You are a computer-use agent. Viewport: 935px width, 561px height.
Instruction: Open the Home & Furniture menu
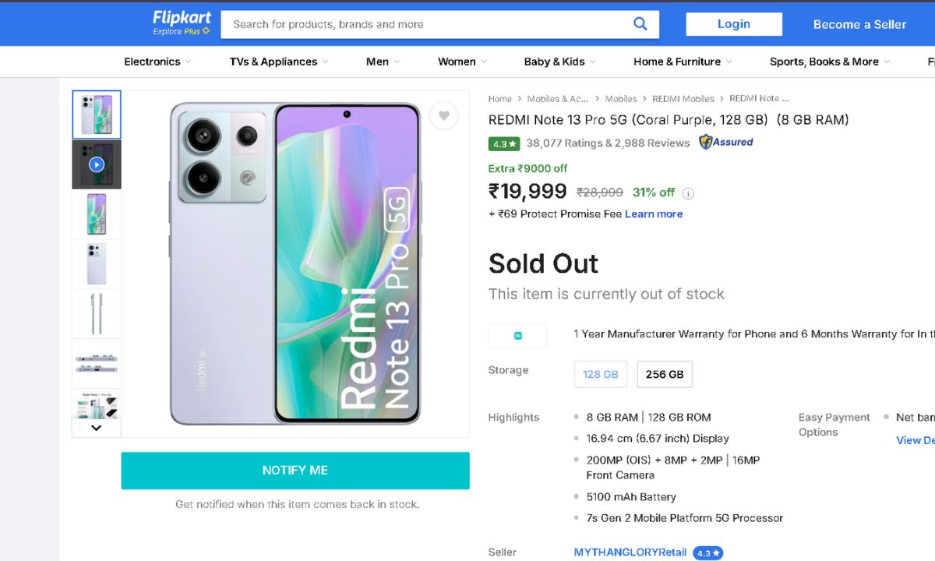point(682,62)
